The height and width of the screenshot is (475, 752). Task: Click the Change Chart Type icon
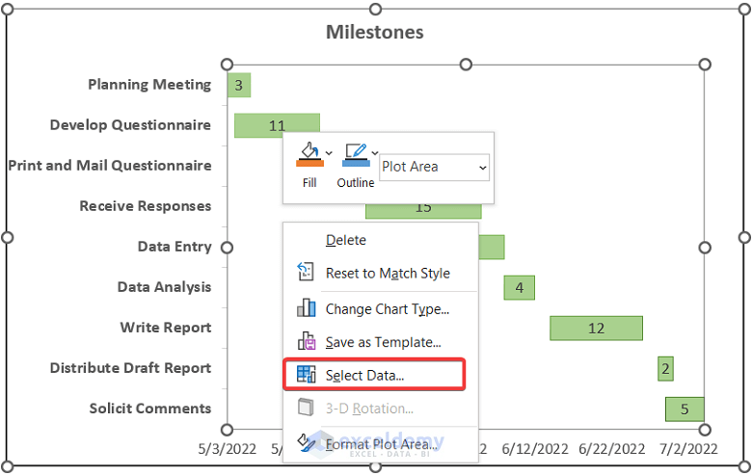306,308
